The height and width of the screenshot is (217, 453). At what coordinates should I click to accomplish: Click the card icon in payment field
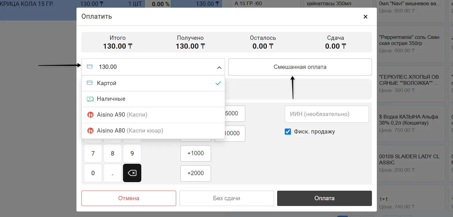(x=90, y=67)
